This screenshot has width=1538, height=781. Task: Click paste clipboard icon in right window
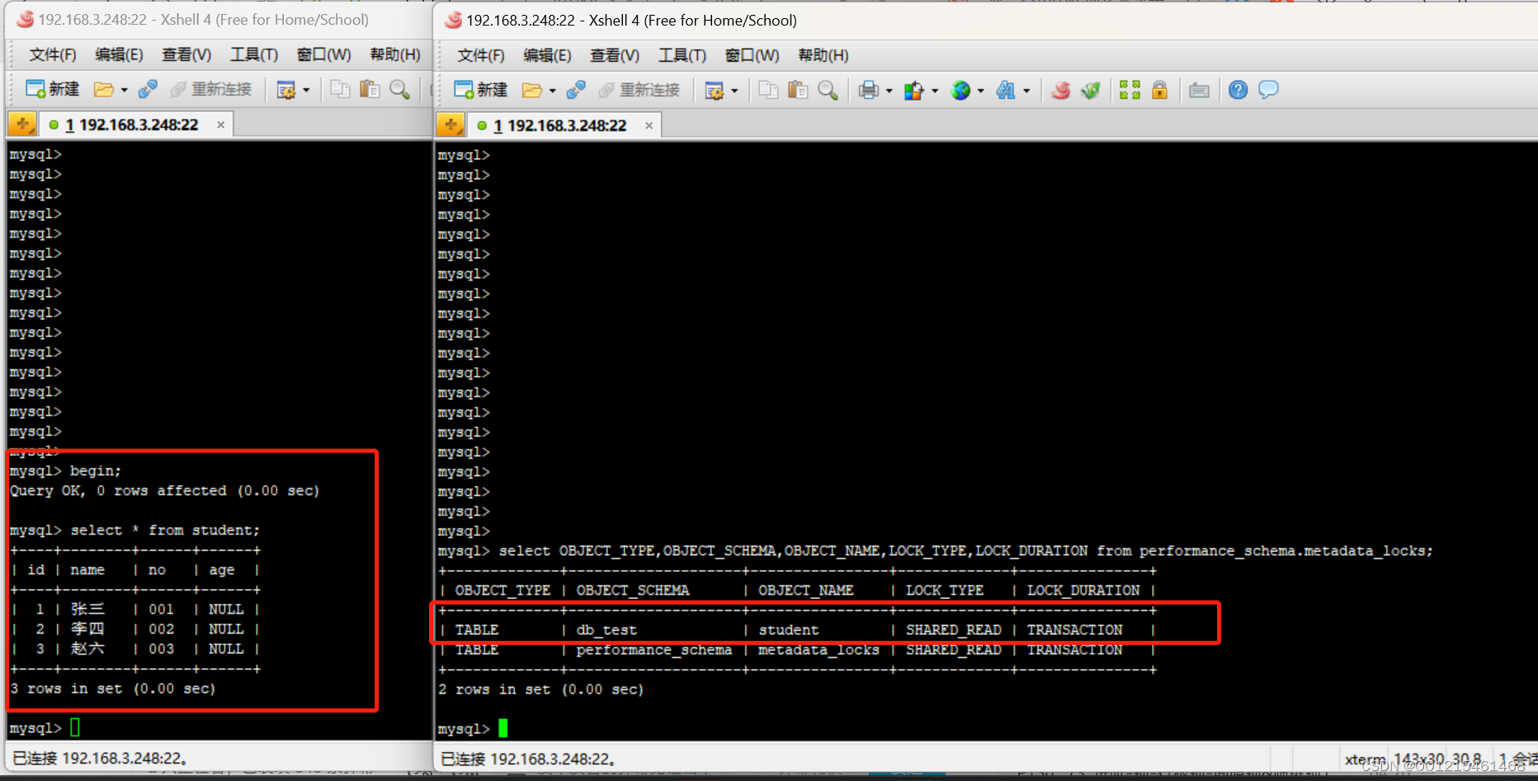(x=798, y=90)
